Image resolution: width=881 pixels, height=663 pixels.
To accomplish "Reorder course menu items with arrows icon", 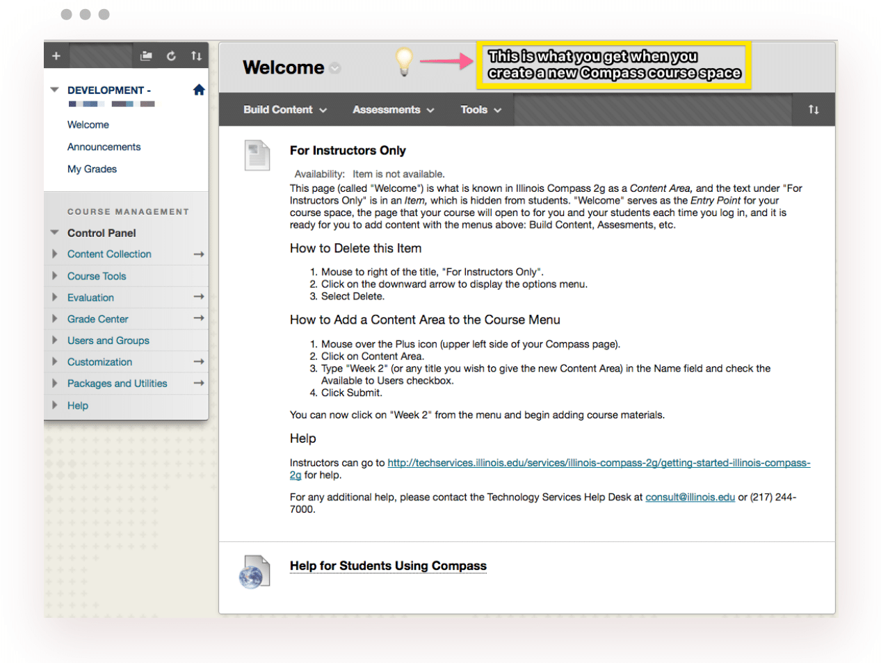I will (x=197, y=56).
